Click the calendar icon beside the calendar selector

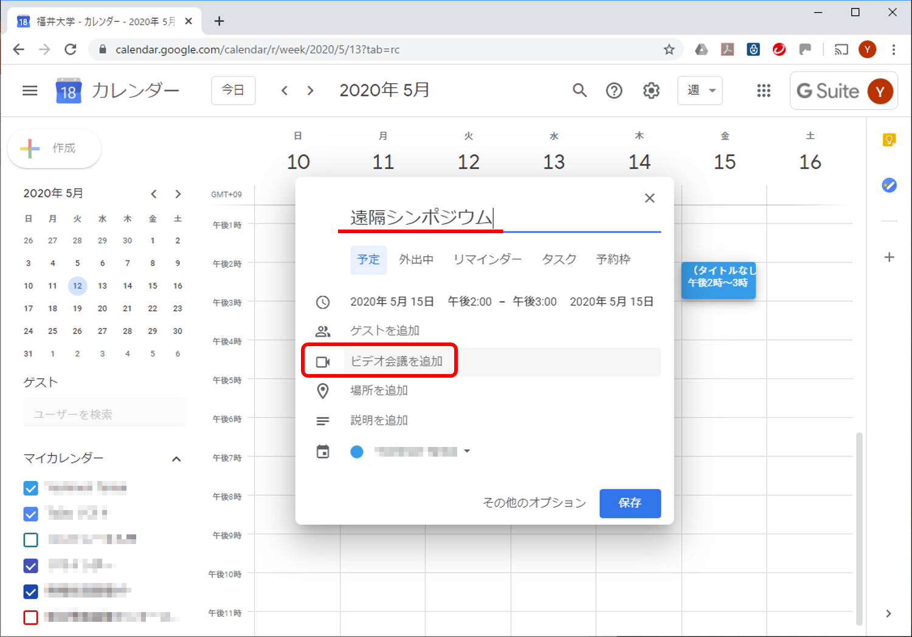click(x=323, y=451)
